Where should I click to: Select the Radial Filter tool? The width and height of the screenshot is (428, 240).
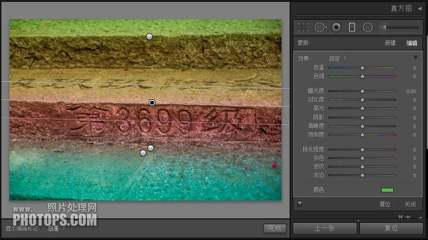tap(368, 27)
